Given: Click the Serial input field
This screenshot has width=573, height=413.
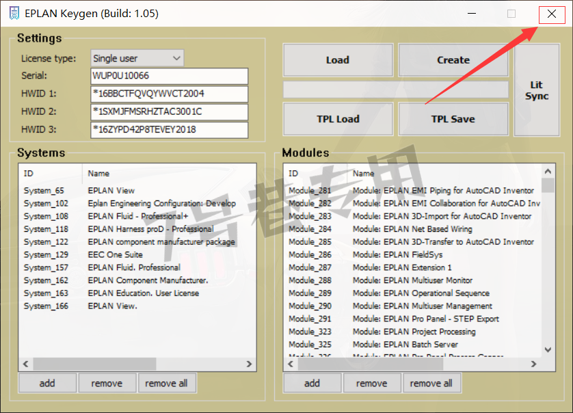Looking at the screenshot, I should (169, 76).
